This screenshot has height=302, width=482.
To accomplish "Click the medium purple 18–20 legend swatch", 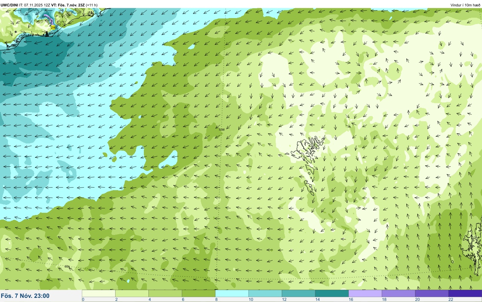I will (x=398, y=293).
